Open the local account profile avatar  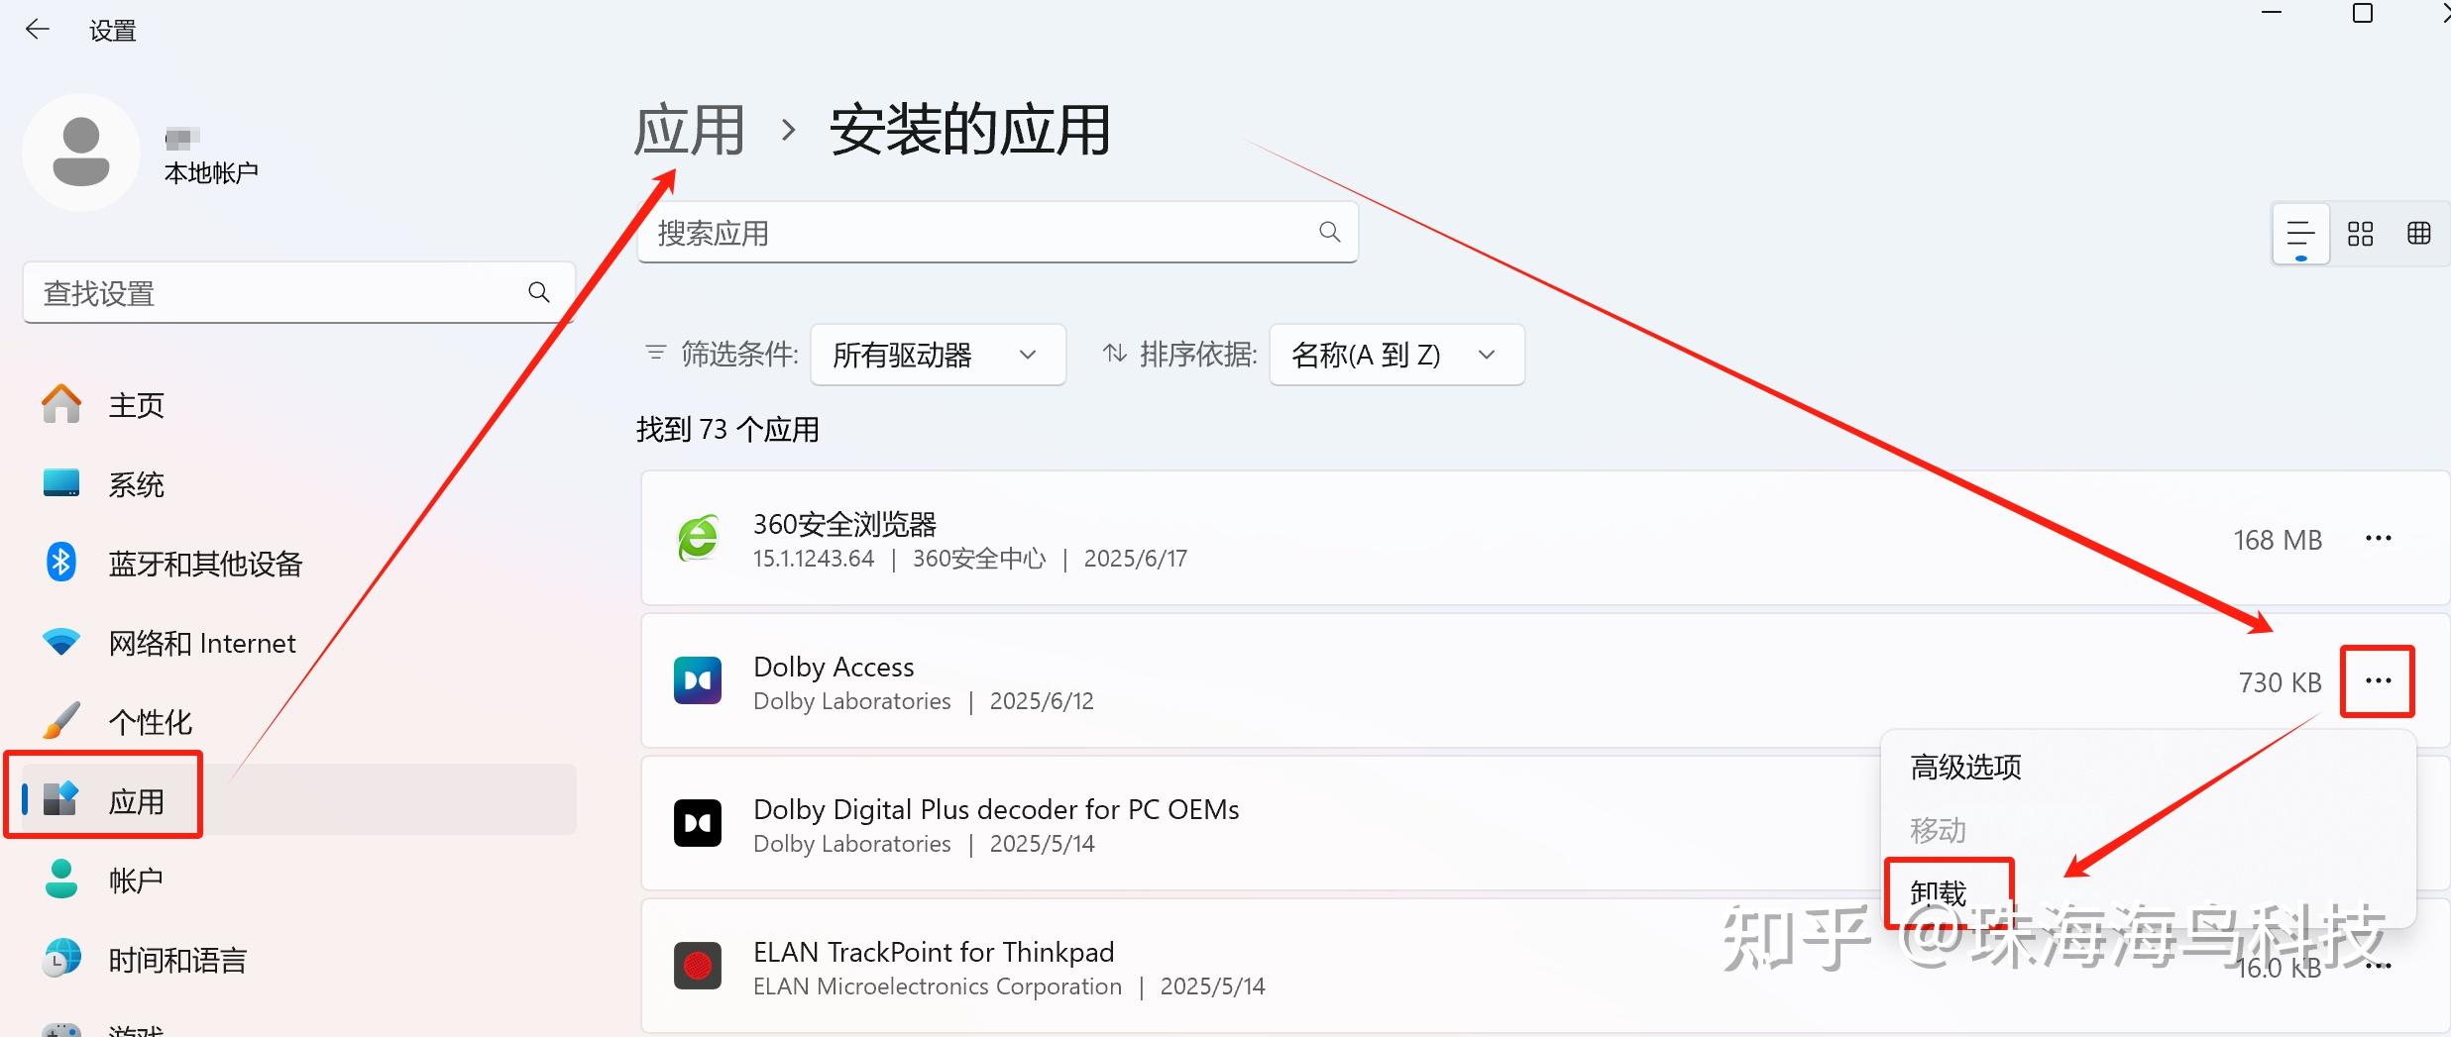(81, 153)
